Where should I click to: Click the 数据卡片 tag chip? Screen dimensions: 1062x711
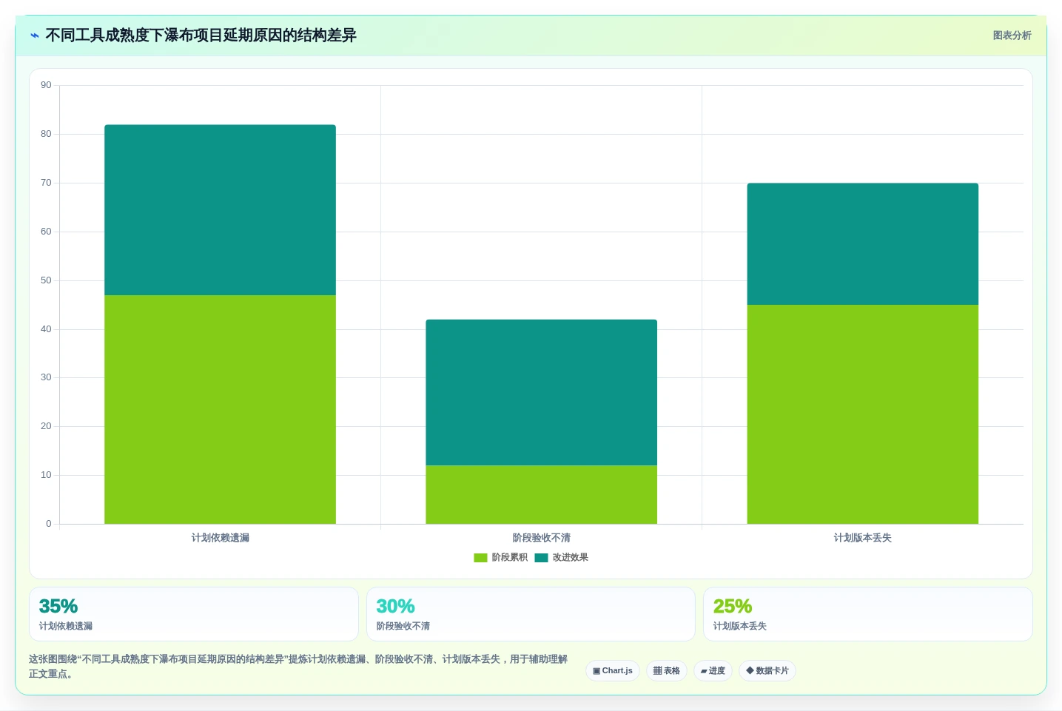tap(767, 671)
